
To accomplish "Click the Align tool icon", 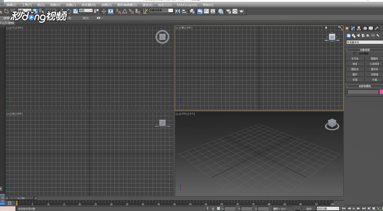I will (x=184, y=11).
